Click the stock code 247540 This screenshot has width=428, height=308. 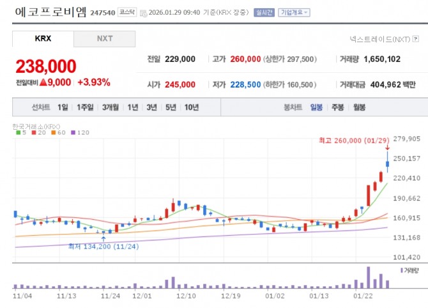click(x=103, y=13)
